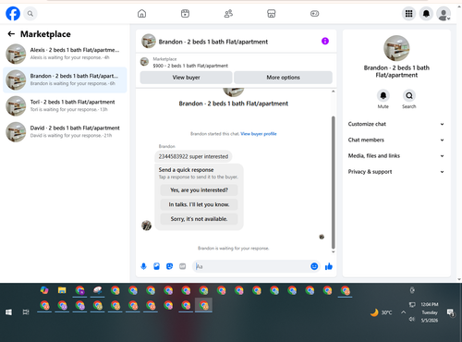
Task: Send quick reply "In talks. I'll let you know."
Action: click(x=199, y=204)
